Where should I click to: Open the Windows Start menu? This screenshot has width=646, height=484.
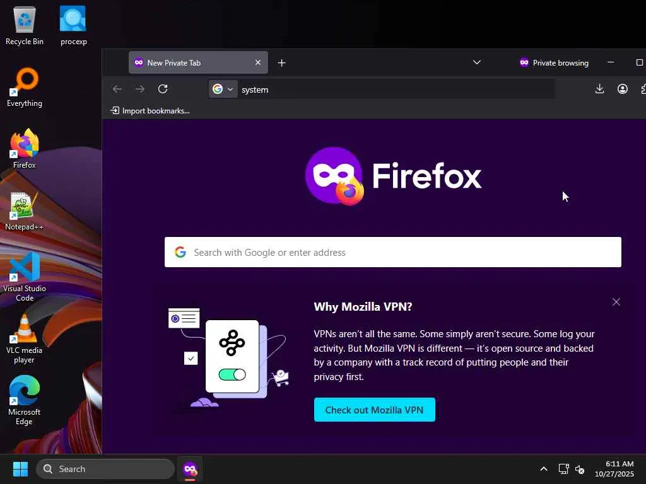click(20, 469)
